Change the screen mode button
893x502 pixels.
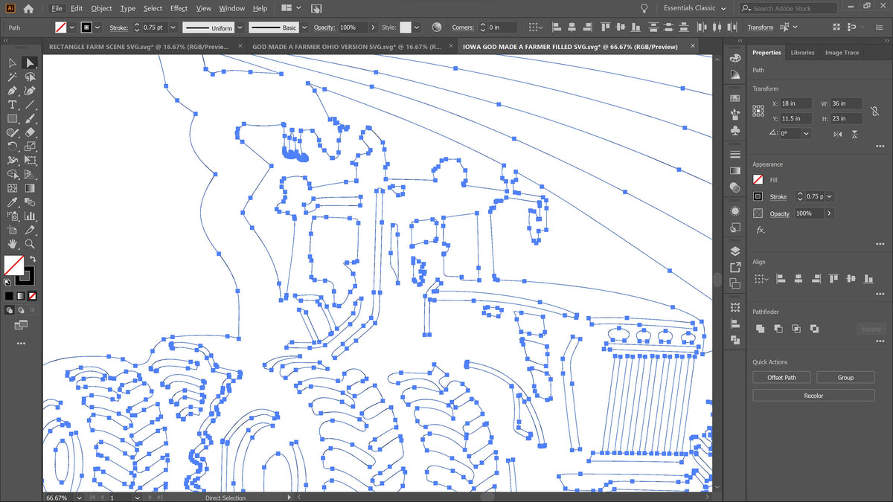pyautogui.click(x=21, y=325)
